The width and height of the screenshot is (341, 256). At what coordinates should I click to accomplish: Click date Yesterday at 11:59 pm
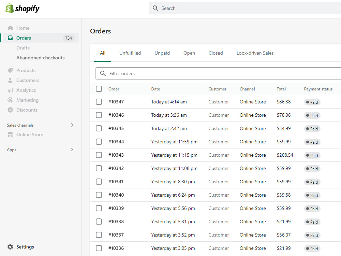(x=174, y=142)
